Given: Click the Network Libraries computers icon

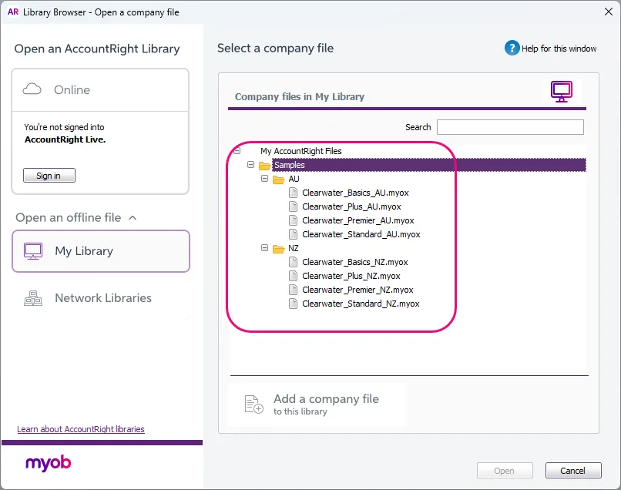Looking at the screenshot, I should [33, 298].
